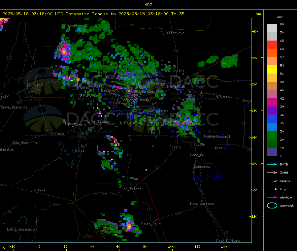Click the CompartEscard label
The width and height of the screenshot is (297, 251).
[x=217, y=137]
